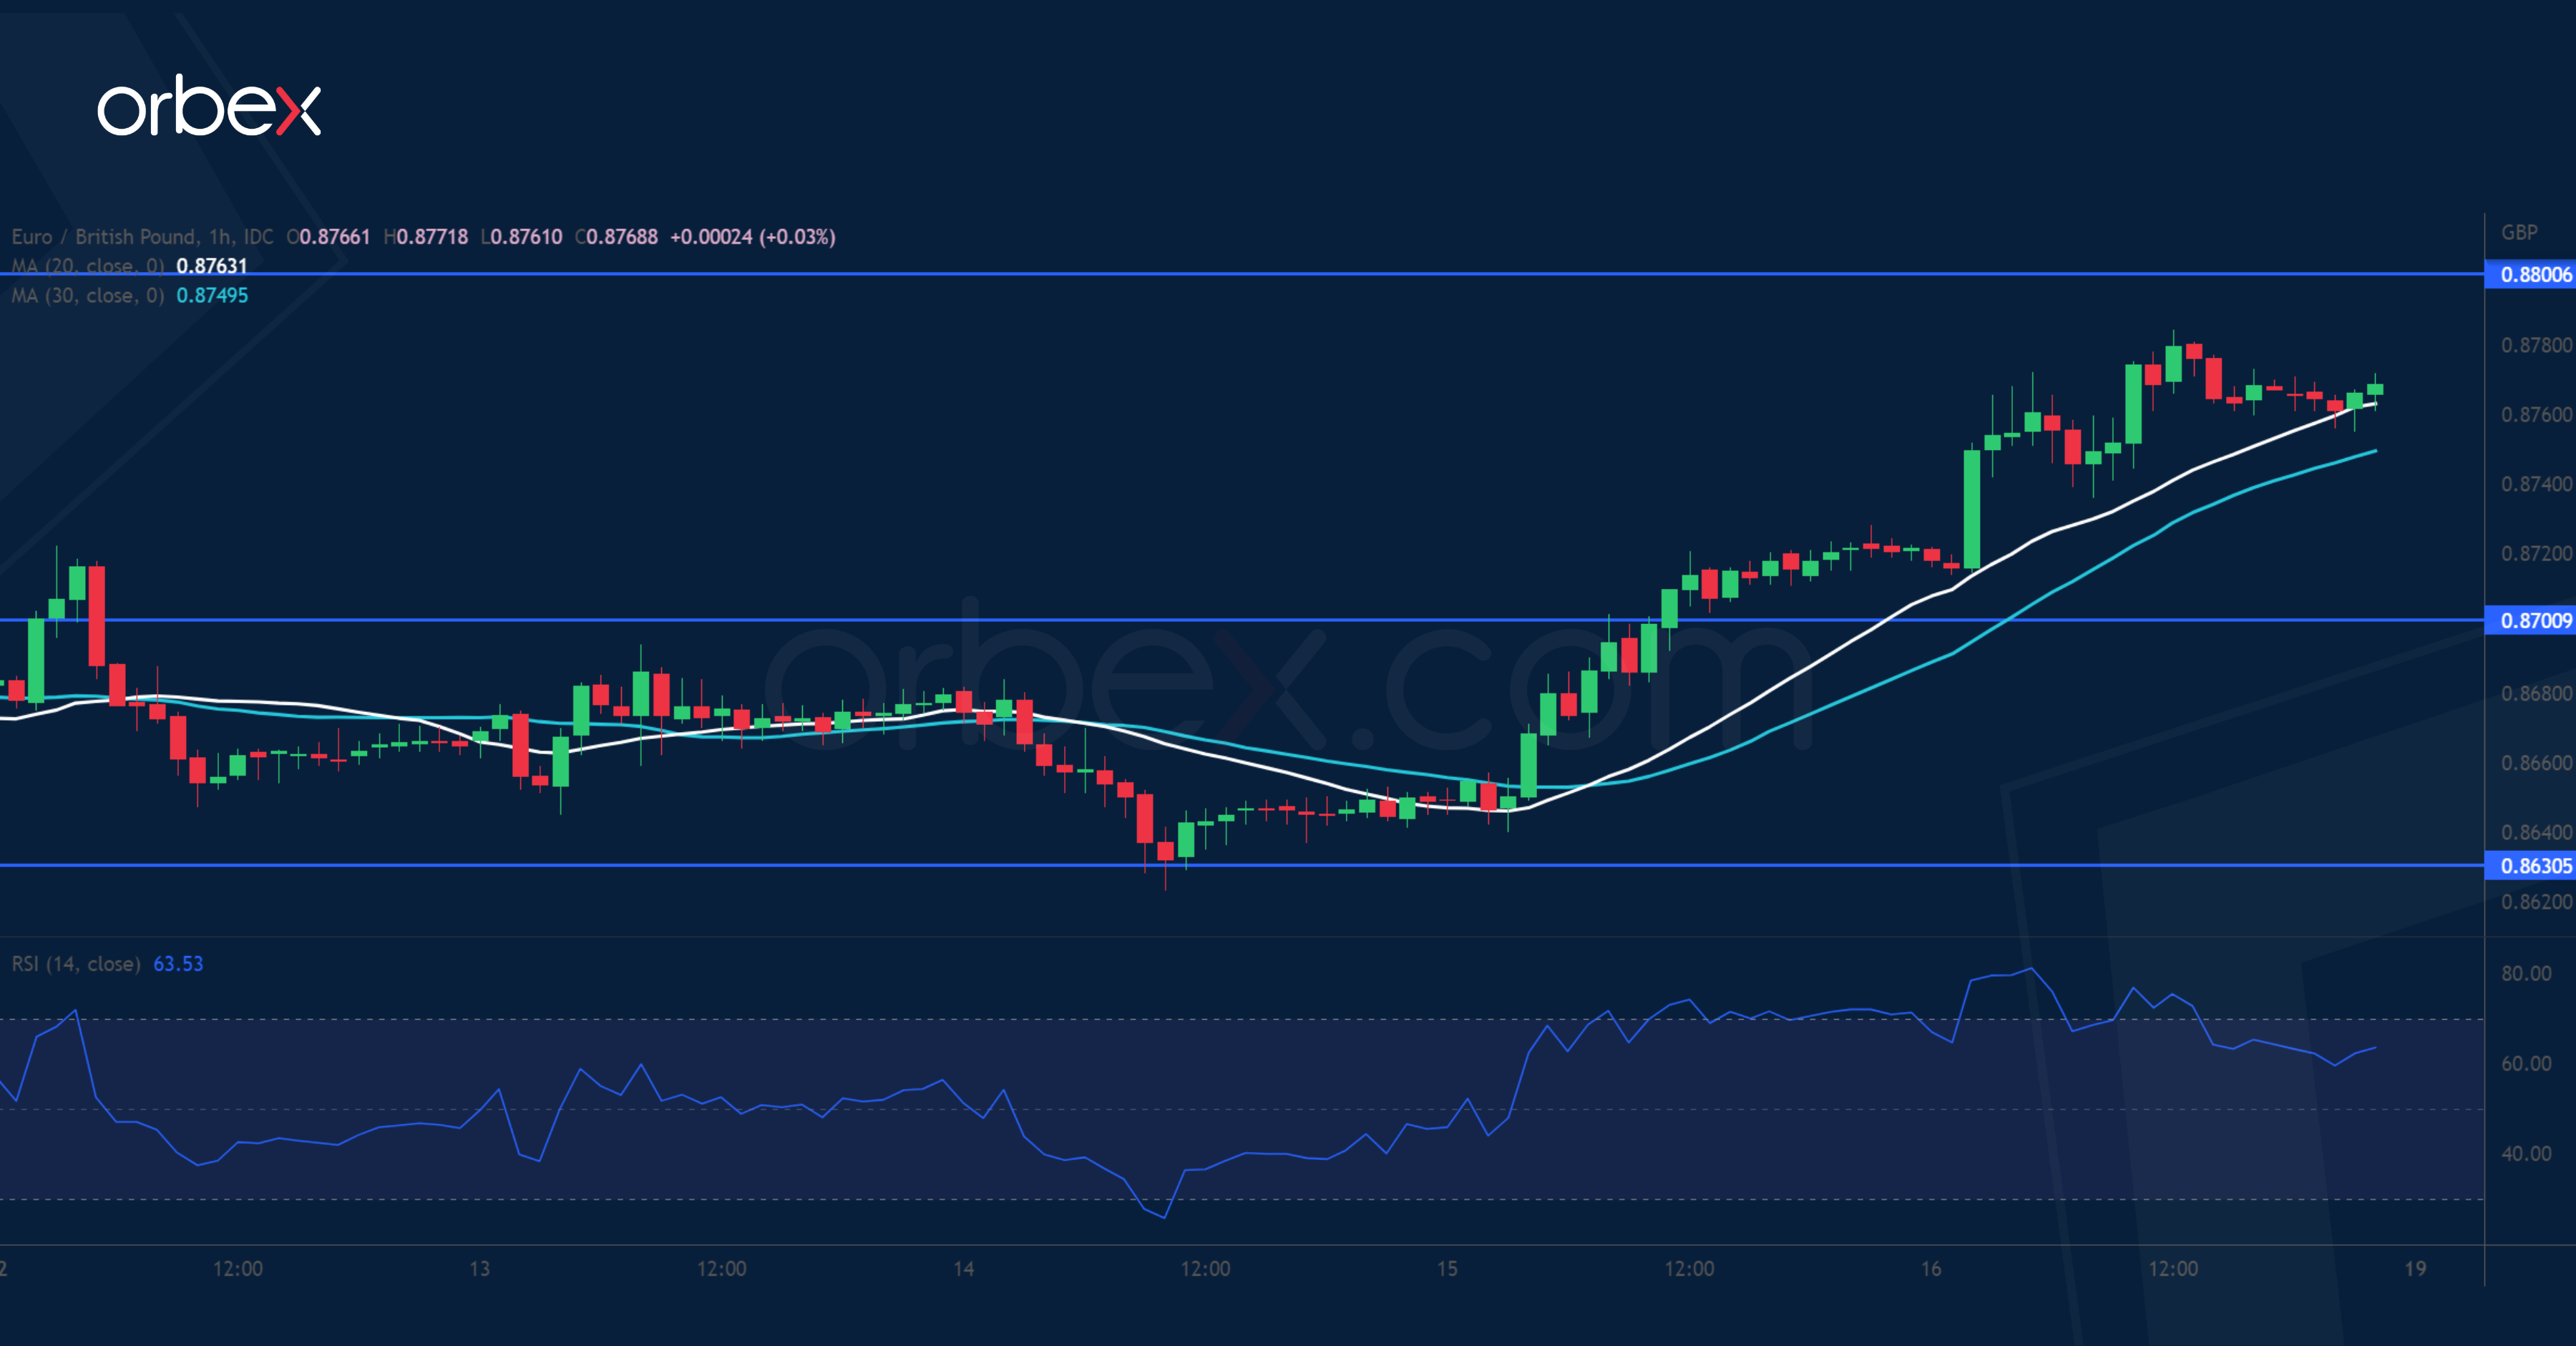Click the Euro / British Pound symbol title
Image resolution: width=2576 pixels, height=1346 pixels.
(x=104, y=237)
